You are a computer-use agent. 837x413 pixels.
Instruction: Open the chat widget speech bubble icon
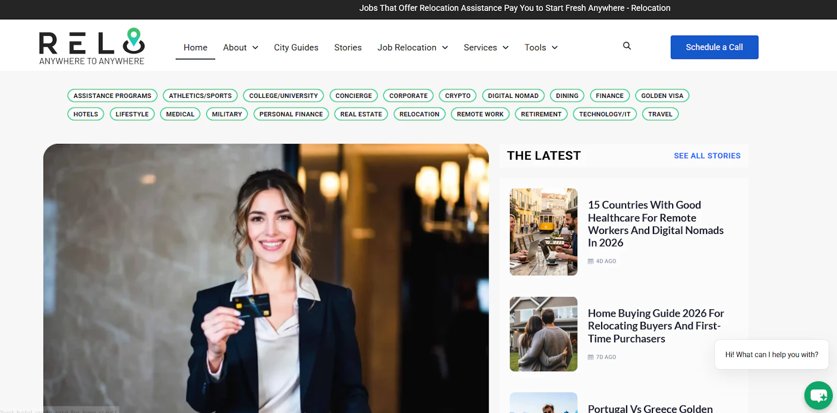[x=818, y=395]
